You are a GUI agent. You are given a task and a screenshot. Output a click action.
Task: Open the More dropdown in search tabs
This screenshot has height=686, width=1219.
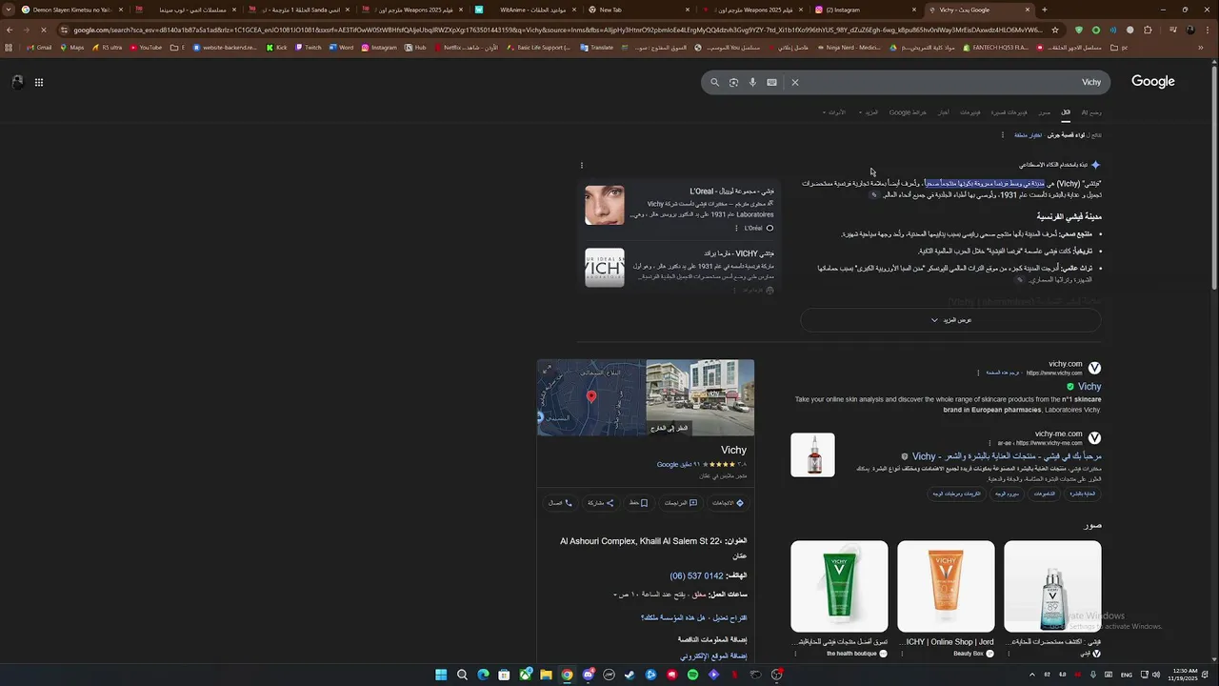coord(869,112)
